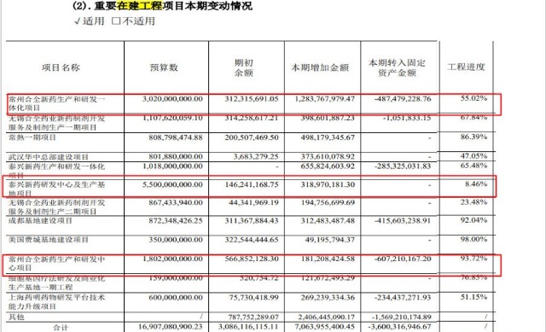Click progress value 86.39%

(x=474, y=137)
